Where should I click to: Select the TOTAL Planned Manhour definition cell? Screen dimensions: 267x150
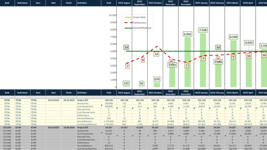pos(89,118)
